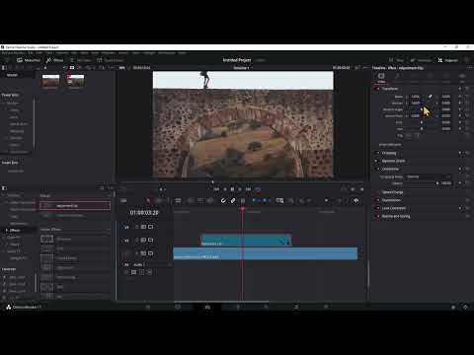The height and width of the screenshot is (355, 474).
Task: Toggle the Transform section switch
Action: 377,89
